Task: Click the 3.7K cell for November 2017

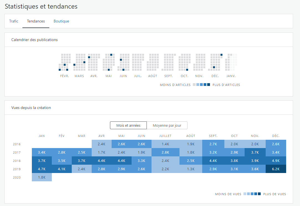Action: click(x=255, y=152)
